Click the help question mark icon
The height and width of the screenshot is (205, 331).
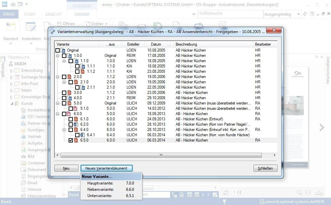(x=312, y=14)
